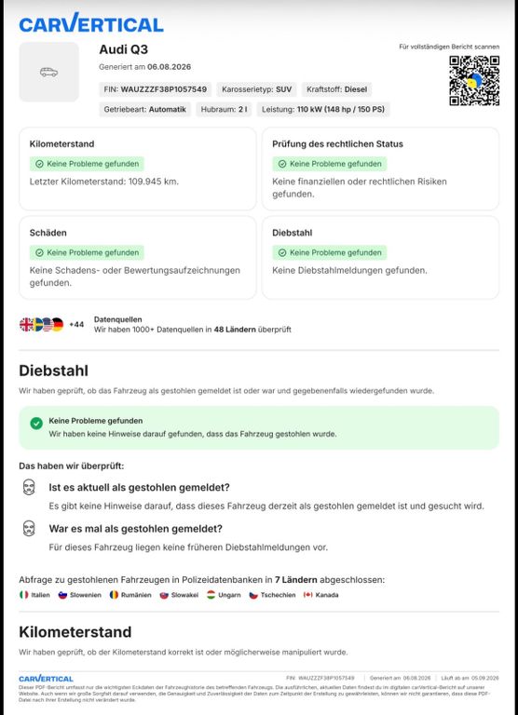Click the large green check in Diebstahl banner
Viewport: 518px width, 715px height.
pyautogui.click(x=36, y=424)
